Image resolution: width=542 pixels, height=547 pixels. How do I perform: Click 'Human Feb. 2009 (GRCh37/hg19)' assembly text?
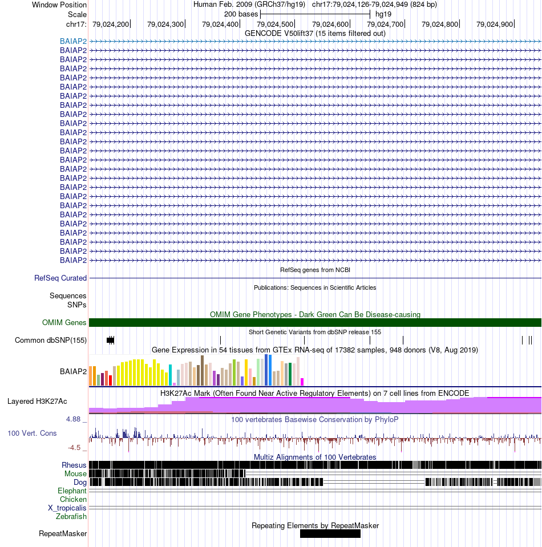(x=249, y=5)
